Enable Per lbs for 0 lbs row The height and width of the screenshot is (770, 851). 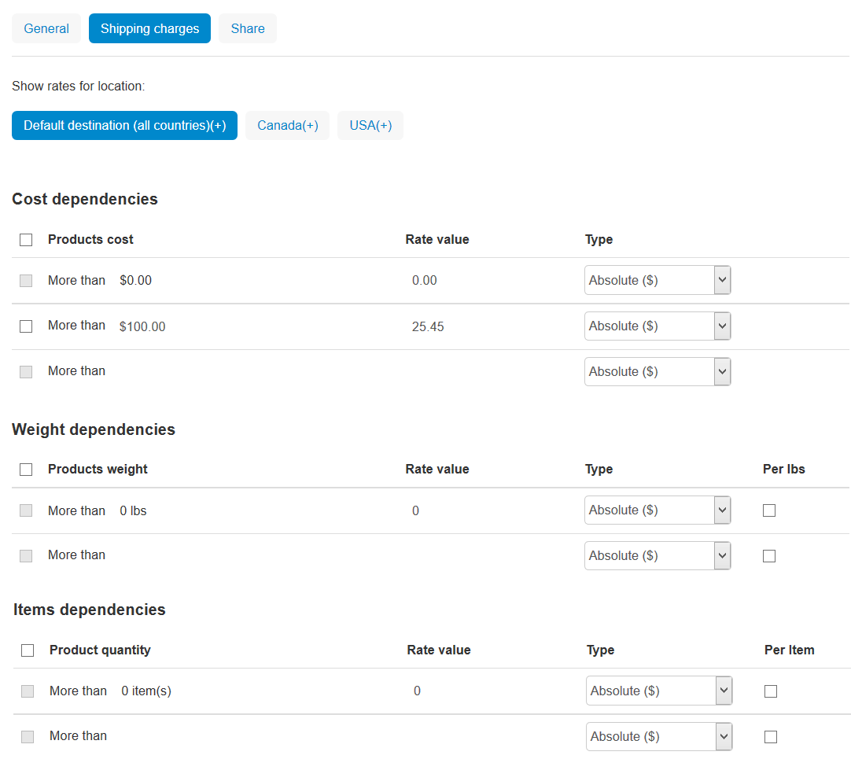[x=769, y=510]
